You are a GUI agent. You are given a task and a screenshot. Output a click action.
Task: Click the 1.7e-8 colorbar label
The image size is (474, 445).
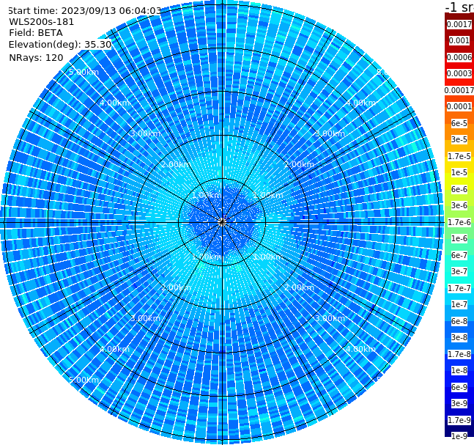pos(459,354)
